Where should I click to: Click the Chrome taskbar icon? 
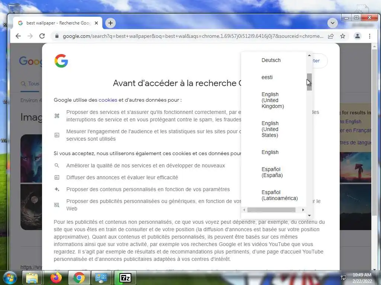pyautogui.click(x=79, y=278)
